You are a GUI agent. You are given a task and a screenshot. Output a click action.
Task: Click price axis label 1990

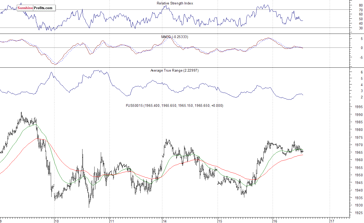[359, 115]
